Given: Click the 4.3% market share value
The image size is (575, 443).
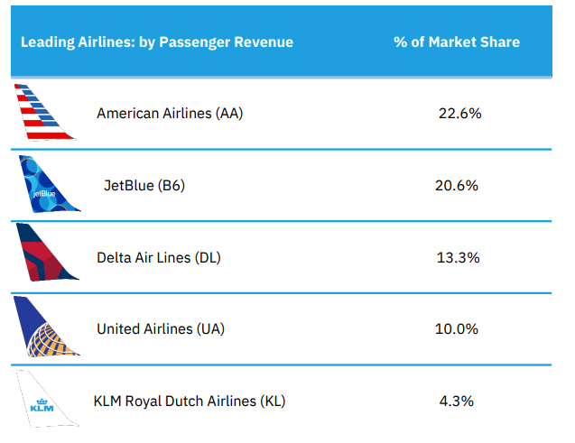Looking at the screenshot, I should click(457, 400).
